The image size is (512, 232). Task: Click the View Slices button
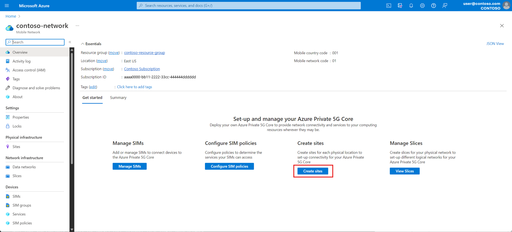(x=405, y=171)
